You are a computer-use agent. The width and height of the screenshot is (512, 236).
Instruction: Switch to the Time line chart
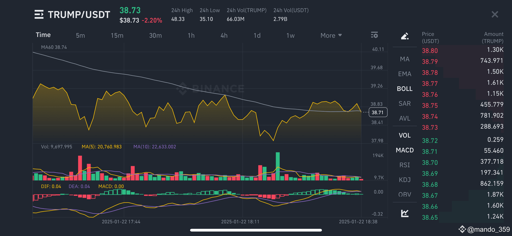click(x=43, y=35)
